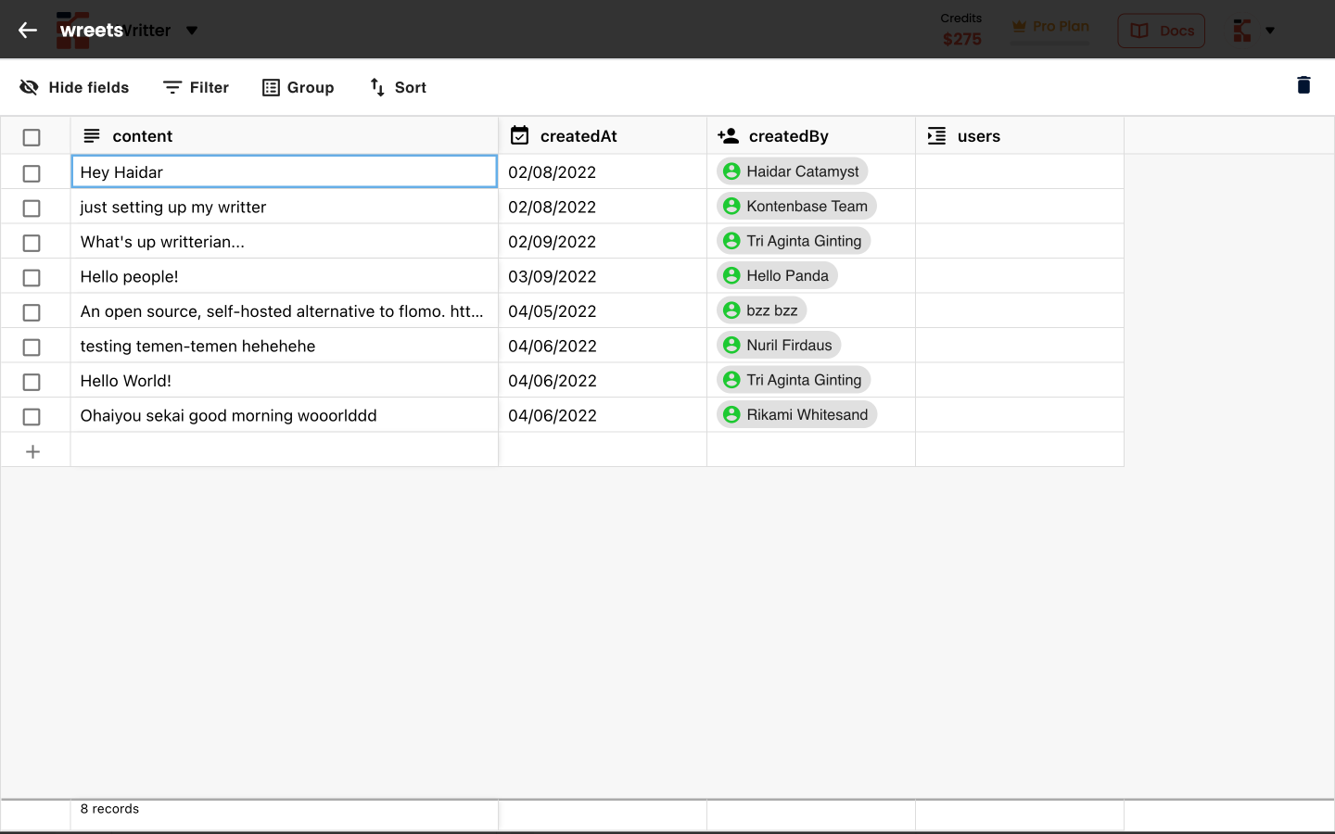Image resolution: width=1335 pixels, height=834 pixels.
Task: Add a new record with plus icon
Action: 32,452
